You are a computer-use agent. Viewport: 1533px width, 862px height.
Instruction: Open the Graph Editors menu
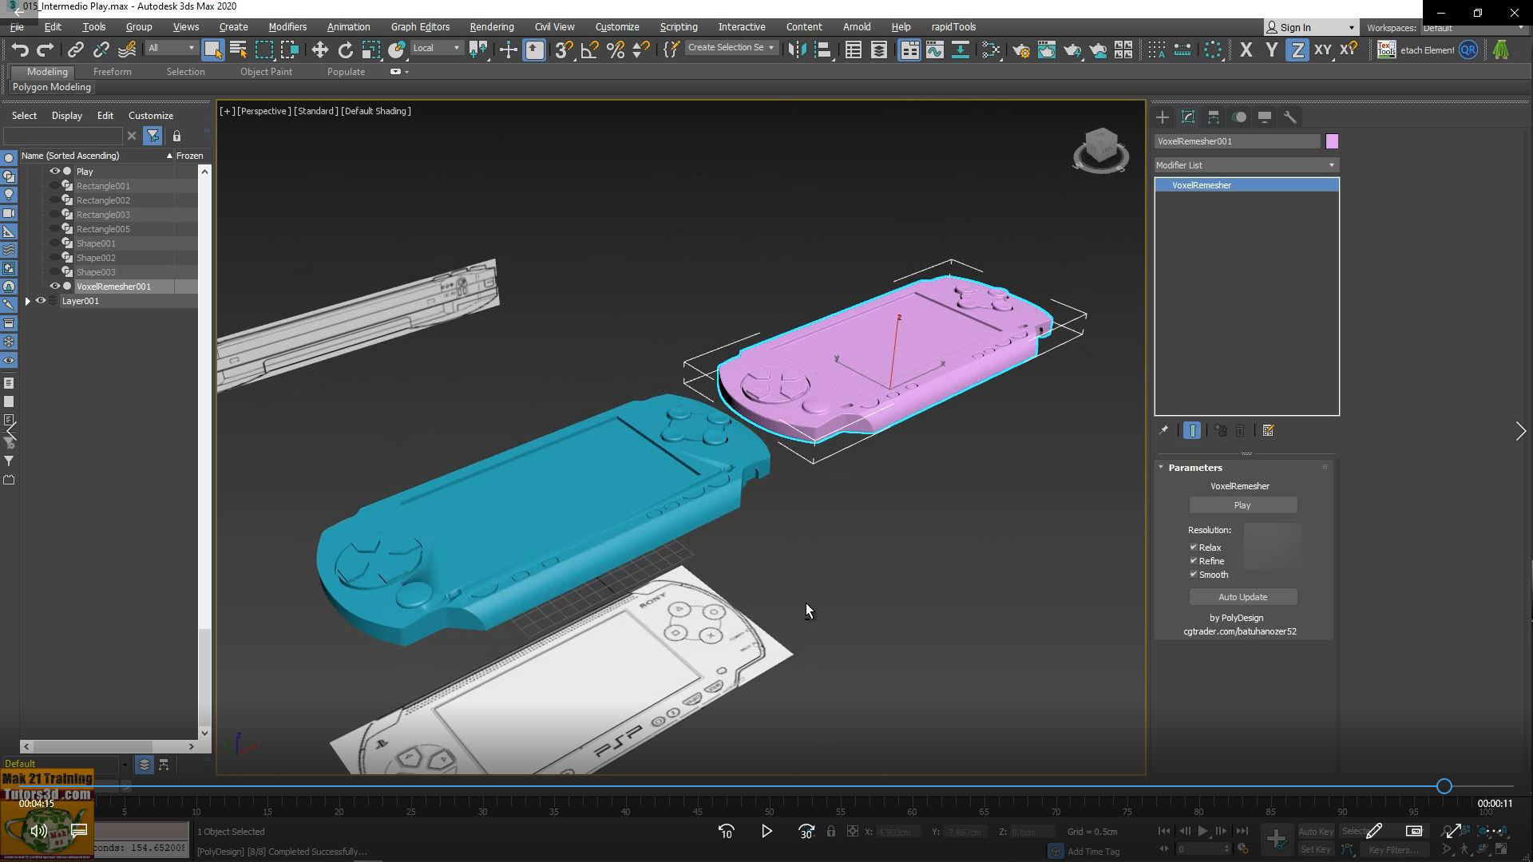[x=420, y=27]
